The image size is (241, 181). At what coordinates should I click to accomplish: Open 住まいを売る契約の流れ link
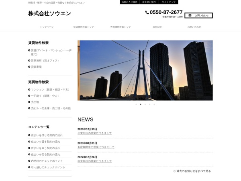[x=45, y=154]
